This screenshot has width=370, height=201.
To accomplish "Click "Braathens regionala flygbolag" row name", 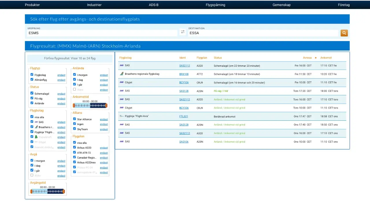I will [x=142, y=74].
